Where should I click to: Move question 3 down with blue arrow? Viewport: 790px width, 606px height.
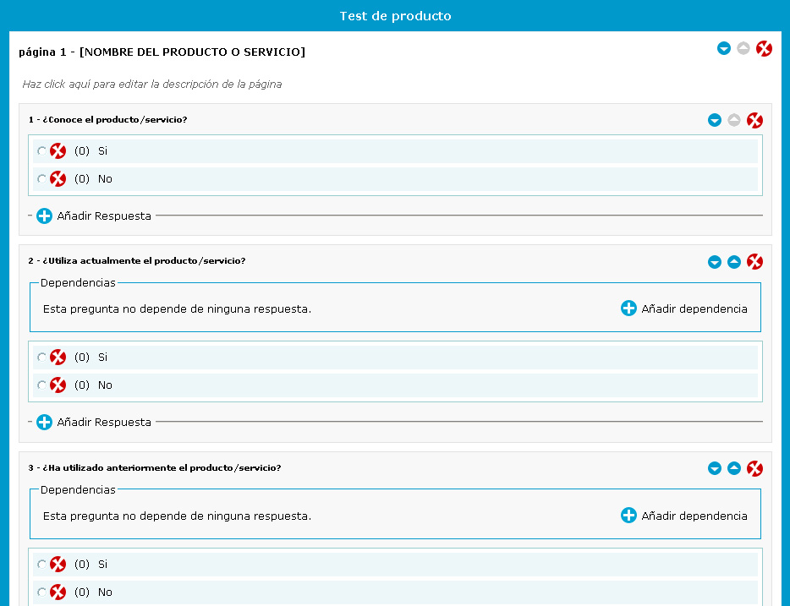[x=715, y=468]
